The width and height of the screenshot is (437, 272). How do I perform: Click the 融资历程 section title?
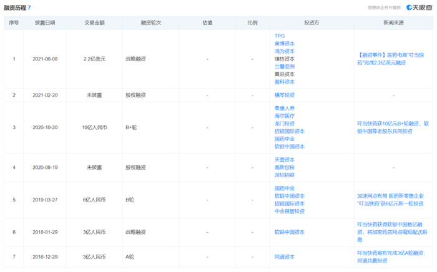coord(15,7)
